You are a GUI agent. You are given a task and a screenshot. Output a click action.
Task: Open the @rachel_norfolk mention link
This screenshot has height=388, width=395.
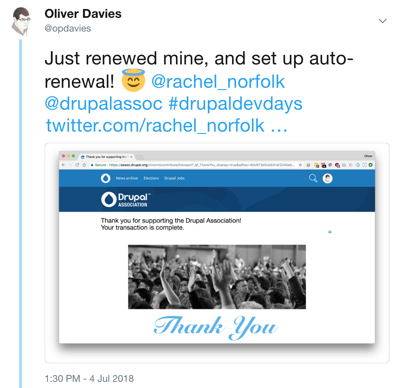click(218, 82)
